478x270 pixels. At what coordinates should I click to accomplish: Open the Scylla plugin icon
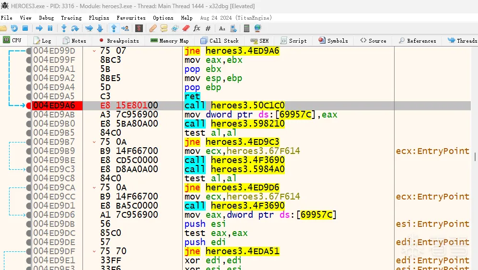tap(139, 28)
